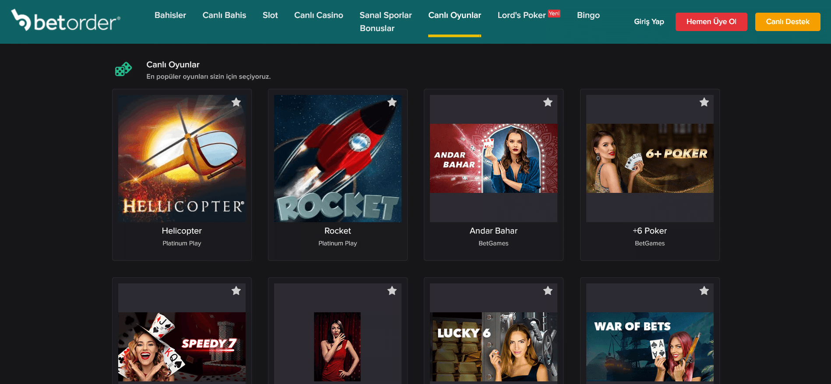
Task: Open Lord's Poker with Yeni badge
Action: (x=521, y=15)
